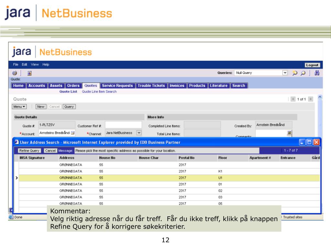
Task: Select the address row with floor 05
Action: (x=169, y=204)
